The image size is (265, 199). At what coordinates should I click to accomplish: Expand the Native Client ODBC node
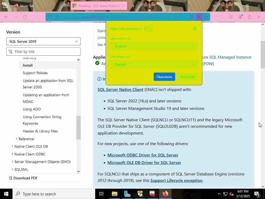(x=12, y=154)
